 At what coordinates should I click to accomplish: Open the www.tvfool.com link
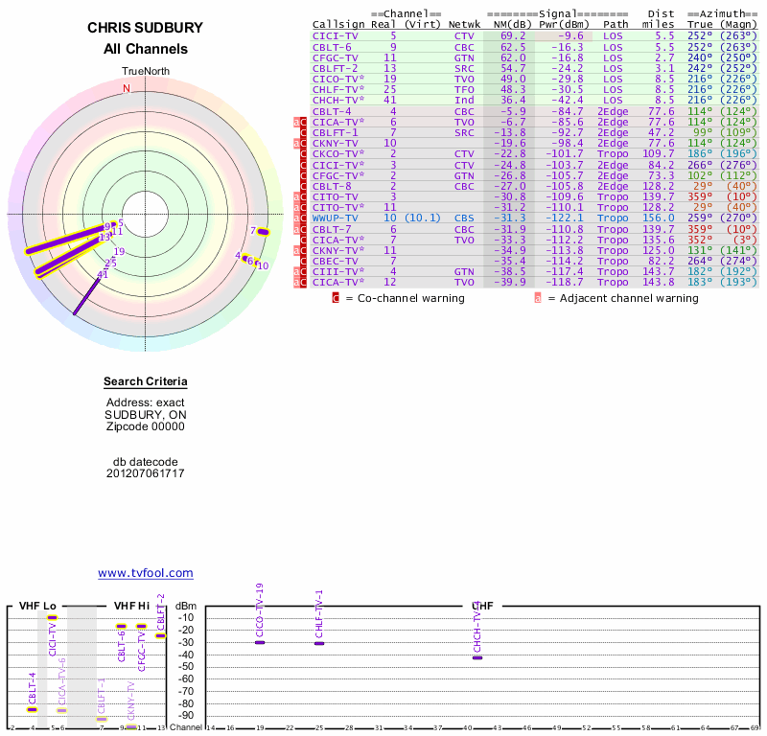(146, 573)
